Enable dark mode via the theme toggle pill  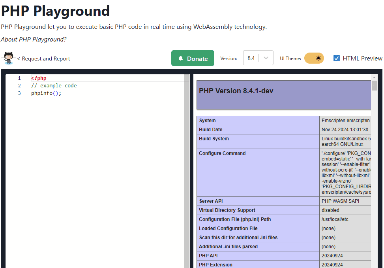[x=314, y=58]
